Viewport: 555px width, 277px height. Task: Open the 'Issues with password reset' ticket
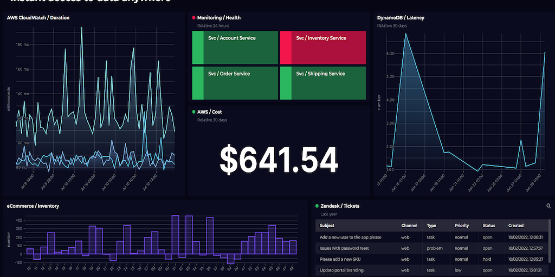click(x=346, y=248)
